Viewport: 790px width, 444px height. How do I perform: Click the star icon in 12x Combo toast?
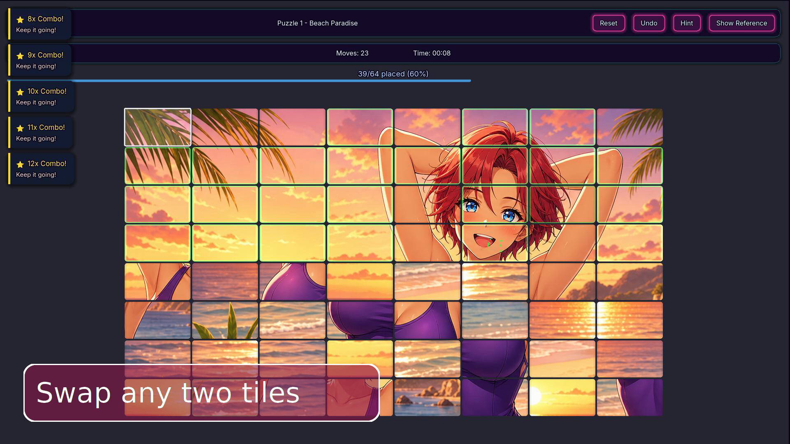pos(20,164)
